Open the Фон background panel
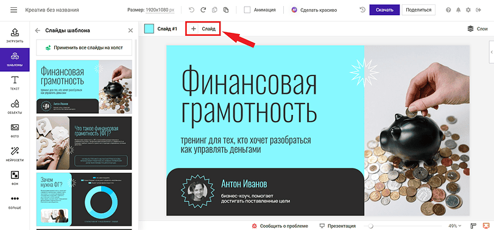The width and height of the screenshot is (494, 230). pos(15,178)
